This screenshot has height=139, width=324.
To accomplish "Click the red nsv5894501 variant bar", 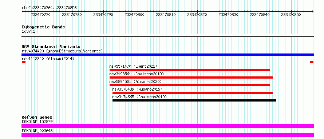I will pyautogui.click(x=189, y=85).
